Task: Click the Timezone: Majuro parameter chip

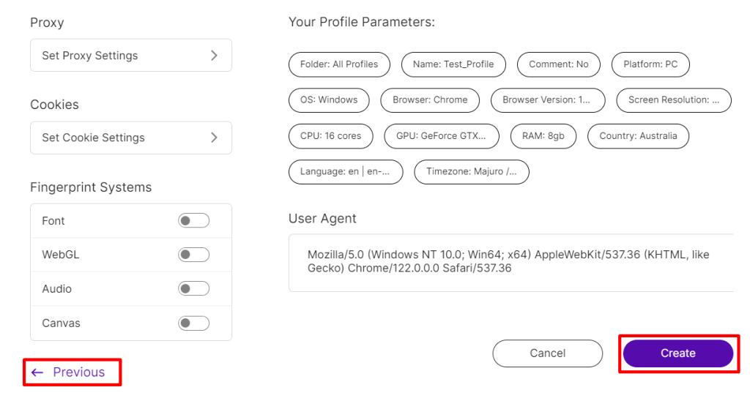Action: point(472,171)
